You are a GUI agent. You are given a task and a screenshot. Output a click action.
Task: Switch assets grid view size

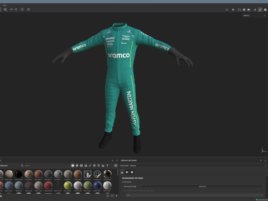[x=116, y=165]
